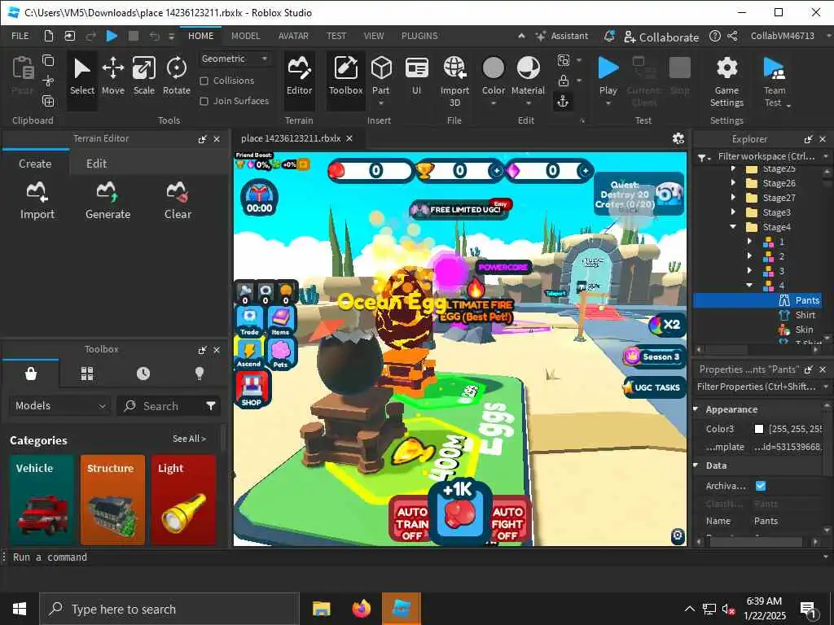
Task: Expand the Stage27 folder
Action: (734, 198)
